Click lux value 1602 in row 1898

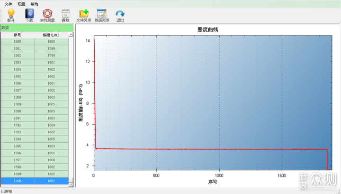click(x=51, y=167)
